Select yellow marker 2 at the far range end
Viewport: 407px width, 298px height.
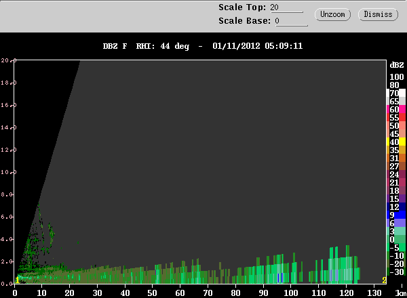384,280
